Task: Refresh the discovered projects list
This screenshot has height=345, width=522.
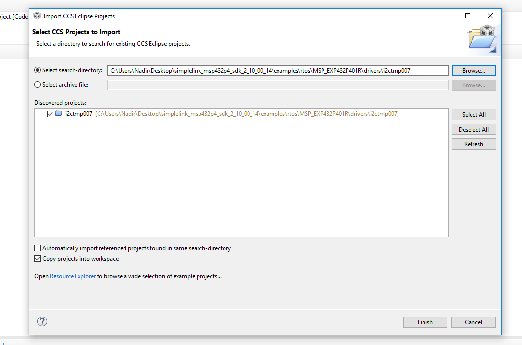Action: click(x=473, y=144)
